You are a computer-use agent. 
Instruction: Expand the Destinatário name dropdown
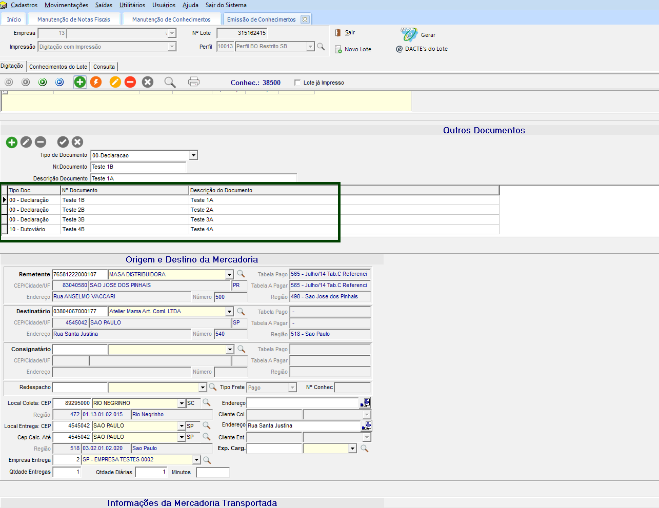229,312
